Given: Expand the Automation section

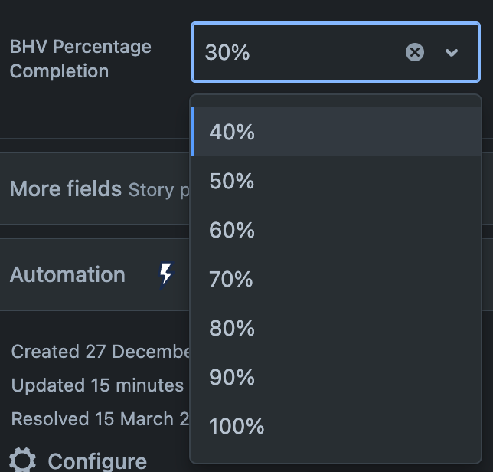Looking at the screenshot, I should tap(67, 274).
